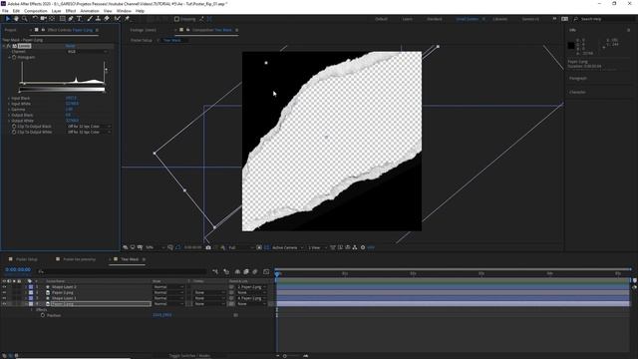Select the Hand tool

pyautogui.click(x=16, y=19)
